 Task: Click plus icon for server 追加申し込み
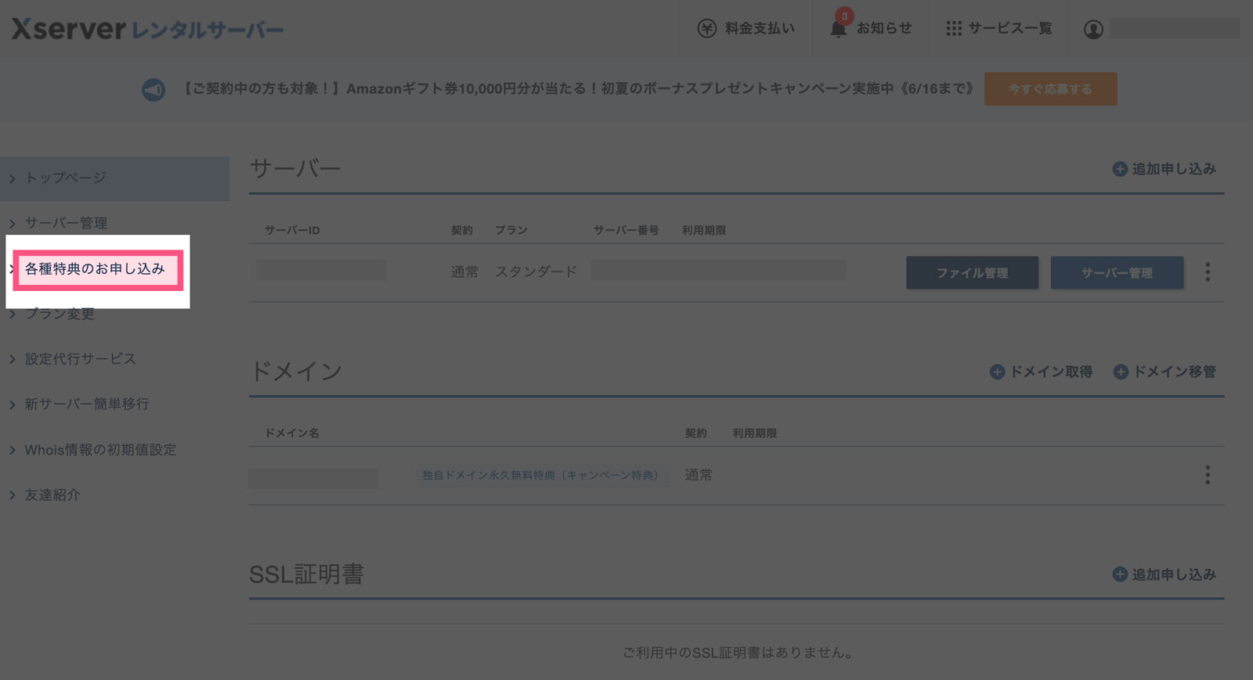(x=1120, y=169)
